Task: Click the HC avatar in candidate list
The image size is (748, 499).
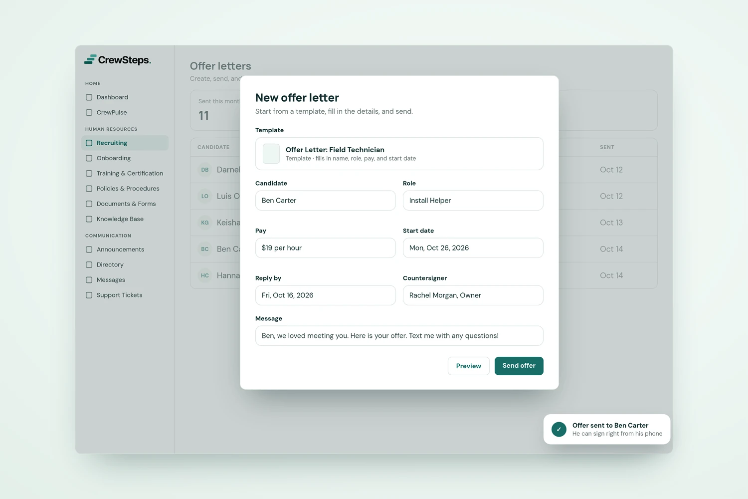Action: tap(205, 275)
